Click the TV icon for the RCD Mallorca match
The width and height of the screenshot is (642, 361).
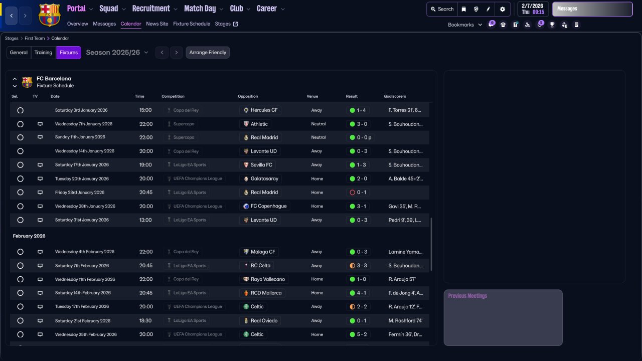[40, 293]
